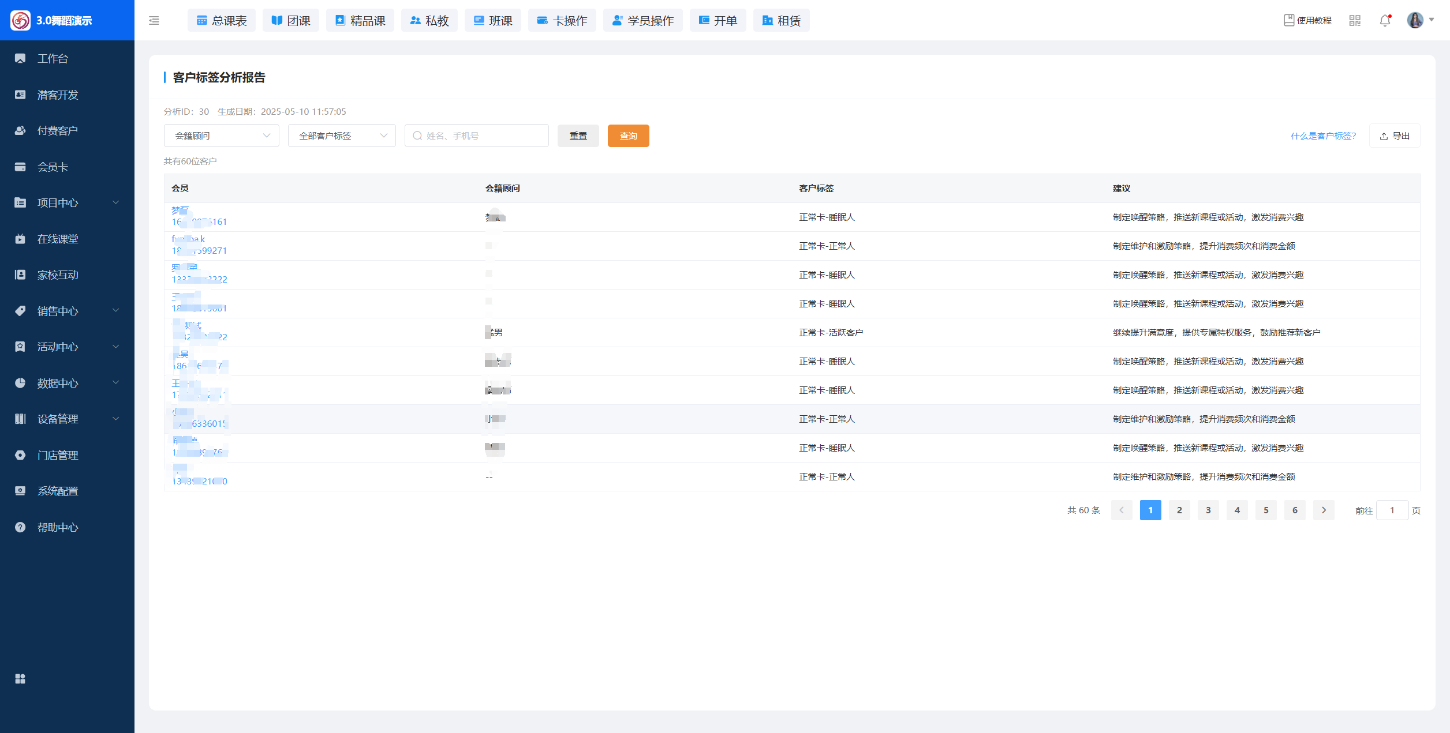
Task: Open 使用教程 tutorial icon
Action: [x=1307, y=21]
